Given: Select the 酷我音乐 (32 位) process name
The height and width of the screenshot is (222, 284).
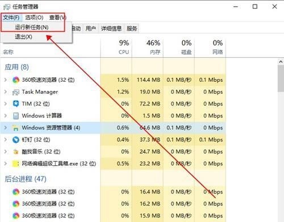Looking at the screenshot, I should click(x=41, y=152).
